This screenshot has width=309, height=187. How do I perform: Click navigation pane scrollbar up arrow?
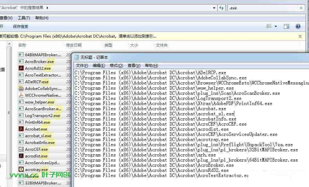pos(9,44)
